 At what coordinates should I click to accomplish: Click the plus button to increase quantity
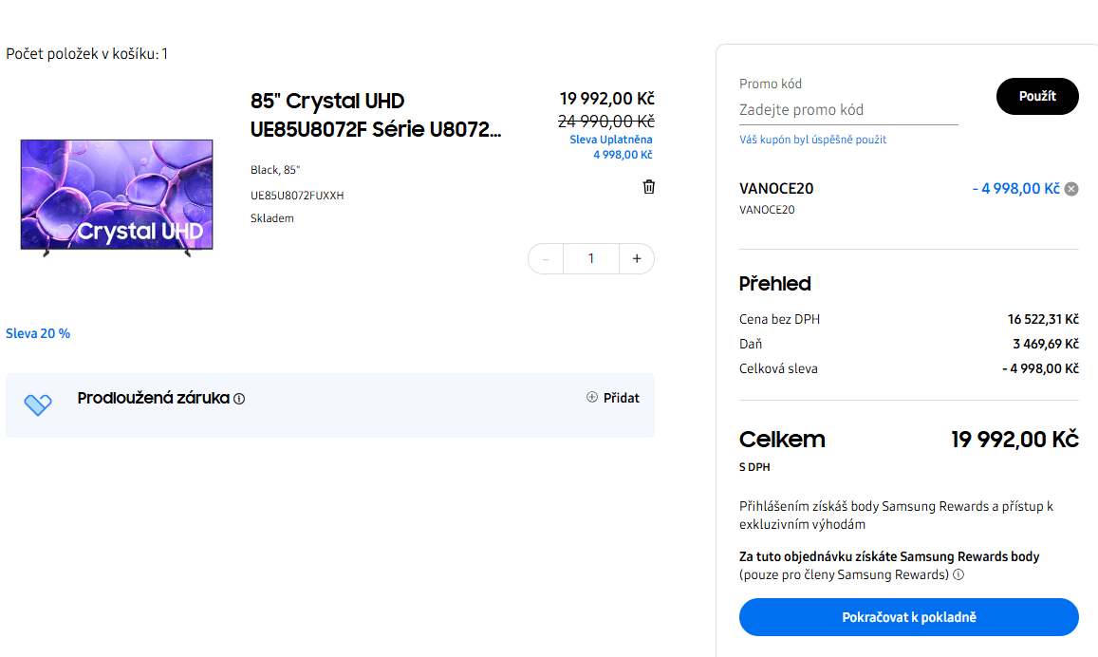[636, 258]
